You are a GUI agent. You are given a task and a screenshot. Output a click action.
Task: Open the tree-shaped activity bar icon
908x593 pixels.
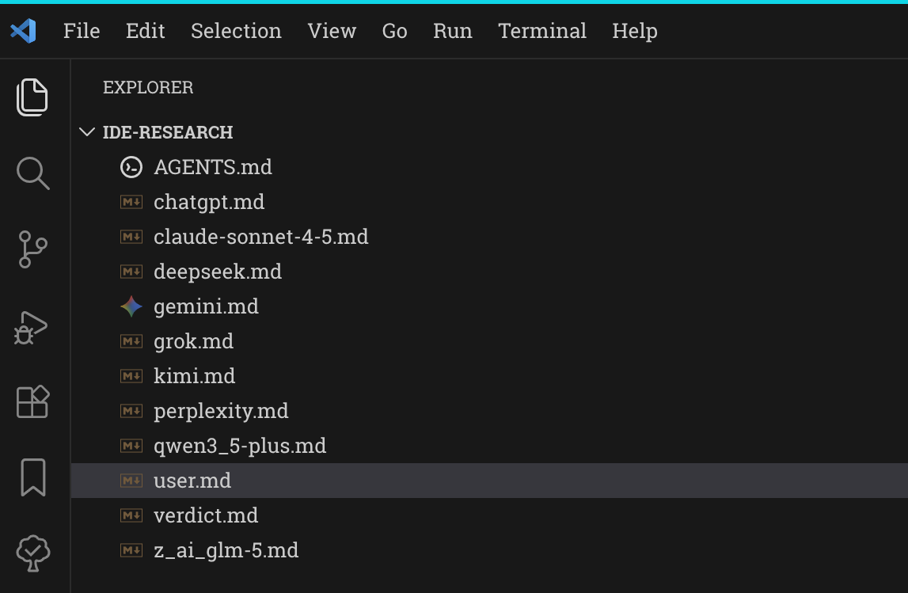[x=33, y=553]
